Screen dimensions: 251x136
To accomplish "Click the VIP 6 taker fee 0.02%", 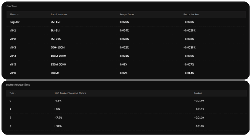I will coord(124,73).
